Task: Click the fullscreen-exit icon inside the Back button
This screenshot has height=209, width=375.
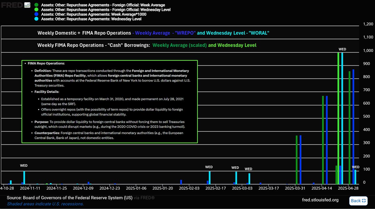Action: tap(363, 201)
